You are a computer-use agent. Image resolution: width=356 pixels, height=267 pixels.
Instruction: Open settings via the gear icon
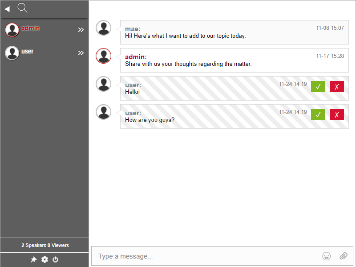click(44, 259)
